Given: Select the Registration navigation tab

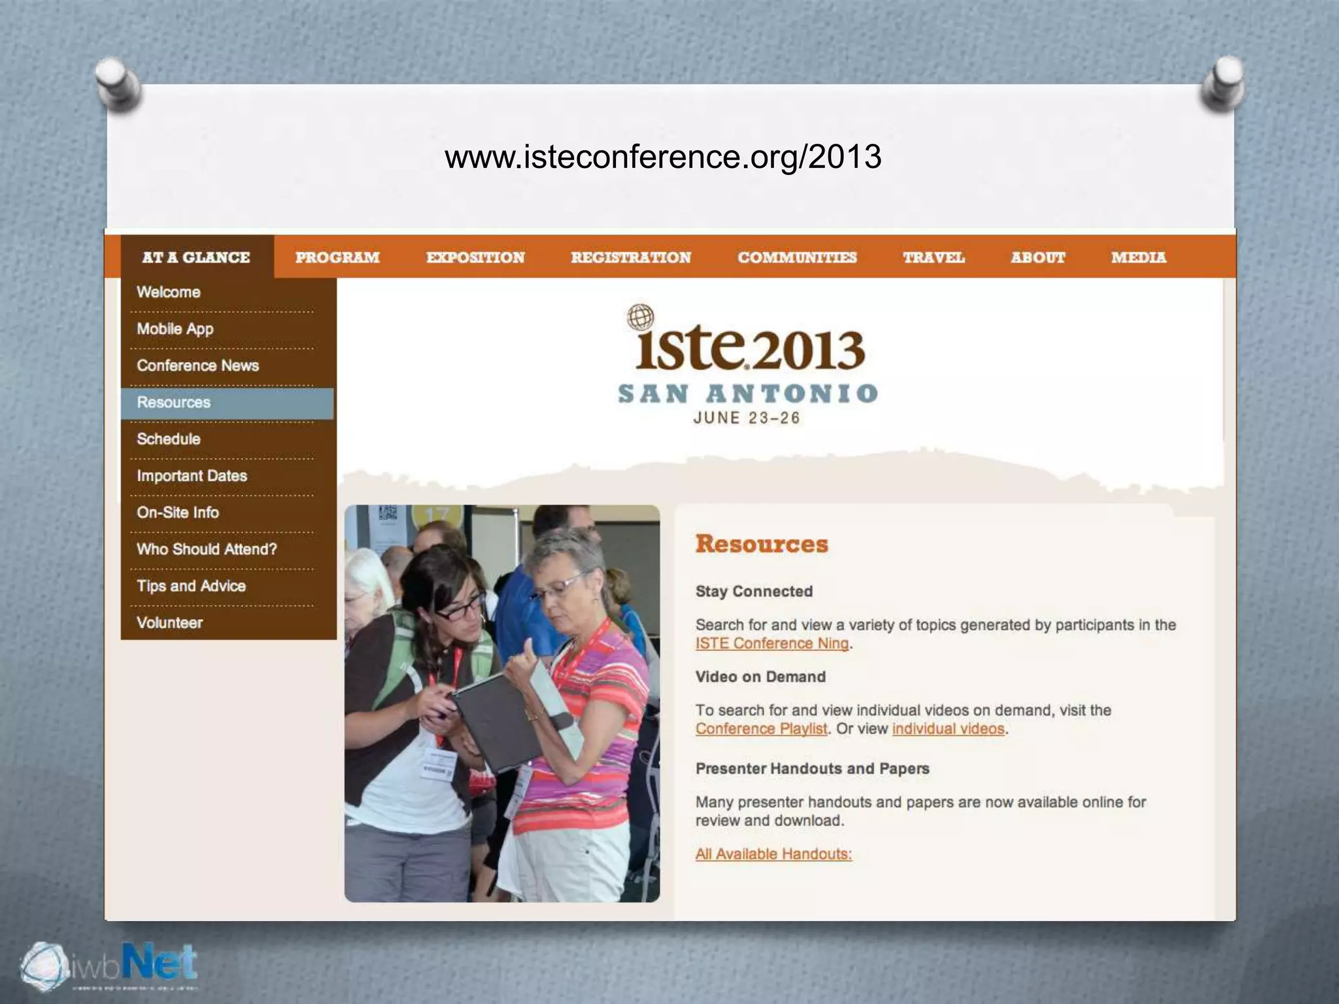Looking at the screenshot, I should [630, 258].
